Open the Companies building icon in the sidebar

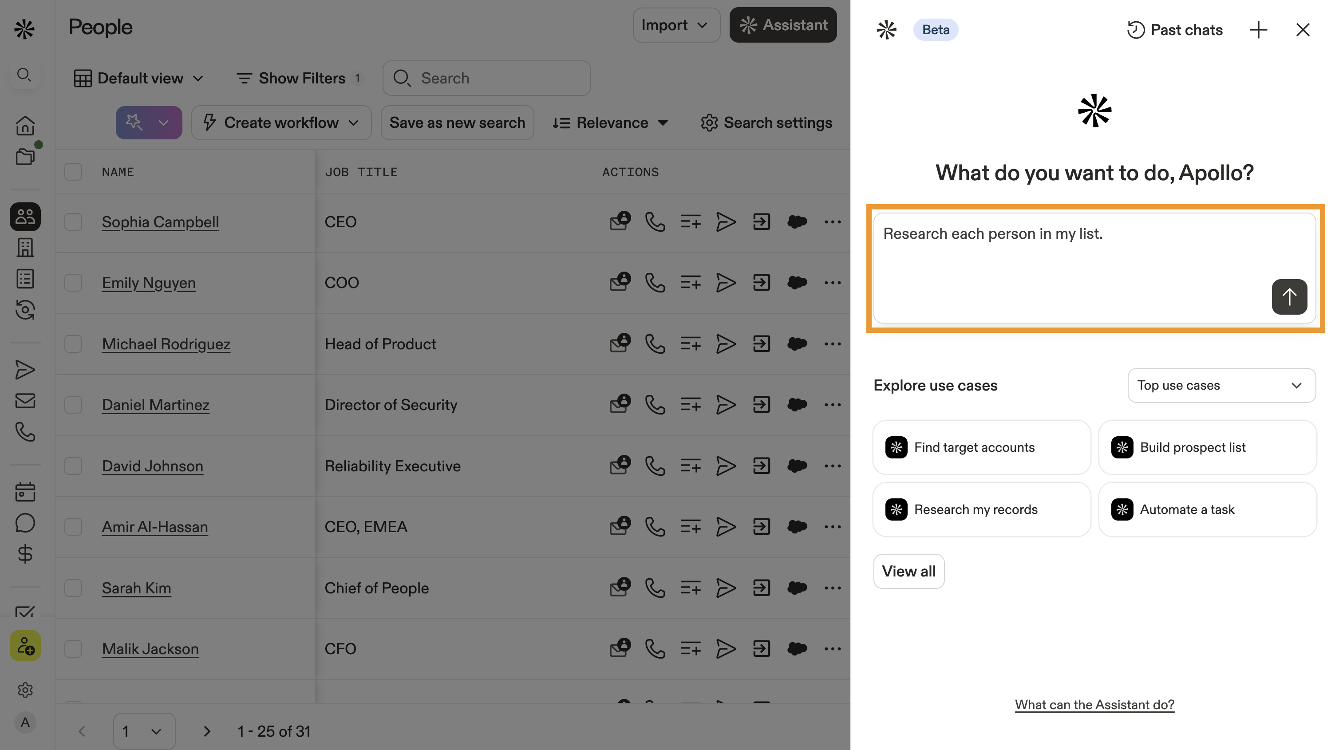[x=25, y=248]
